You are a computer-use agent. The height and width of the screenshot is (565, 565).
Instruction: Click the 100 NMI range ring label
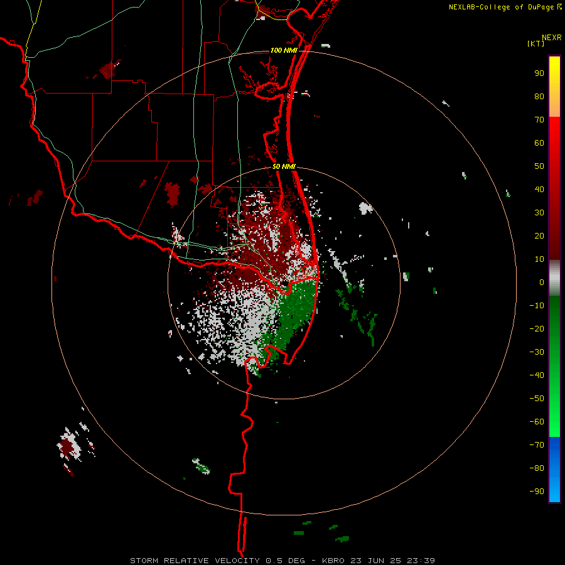(x=284, y=50)
